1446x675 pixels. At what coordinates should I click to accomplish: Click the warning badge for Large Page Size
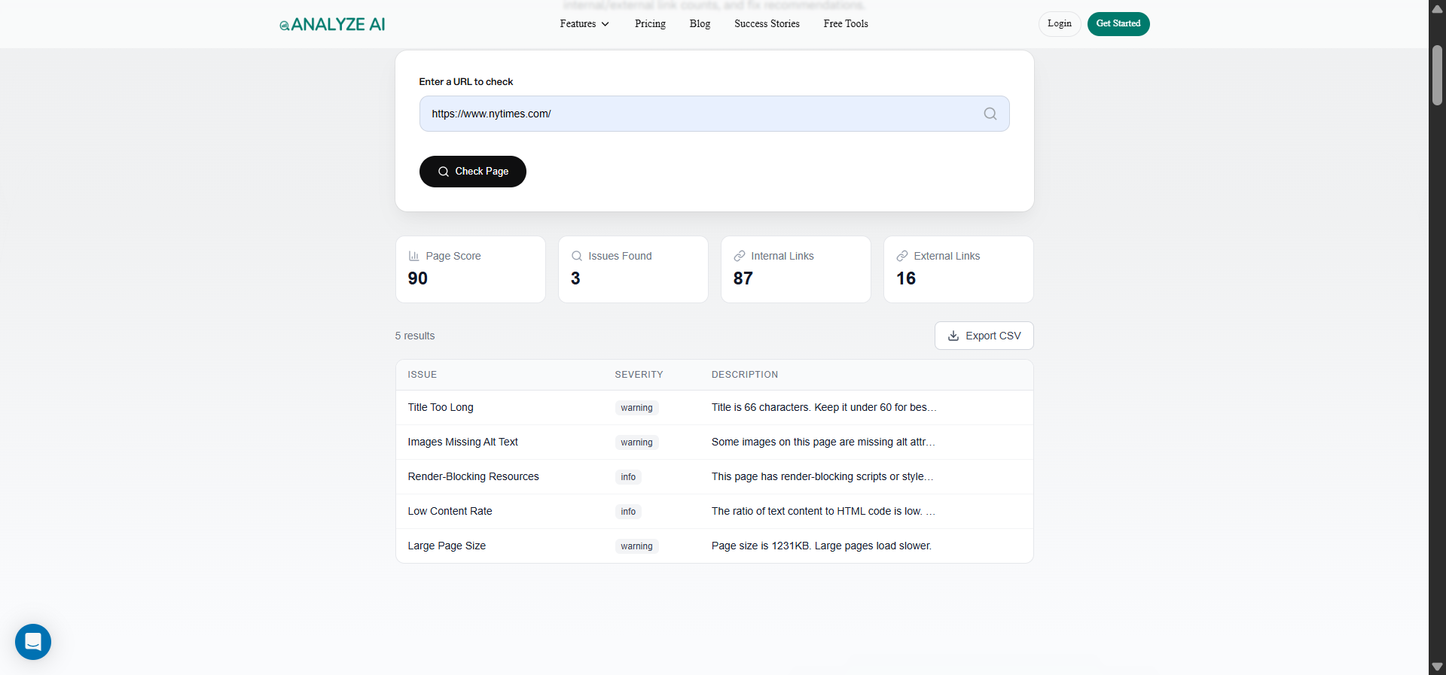[x=636, y=546]
